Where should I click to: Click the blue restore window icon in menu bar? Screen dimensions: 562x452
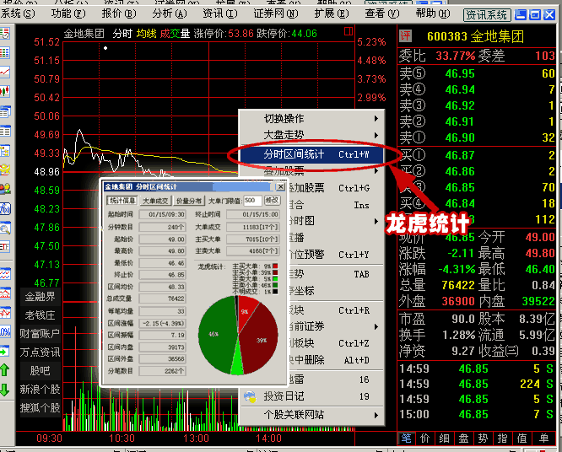pos(535,14)
